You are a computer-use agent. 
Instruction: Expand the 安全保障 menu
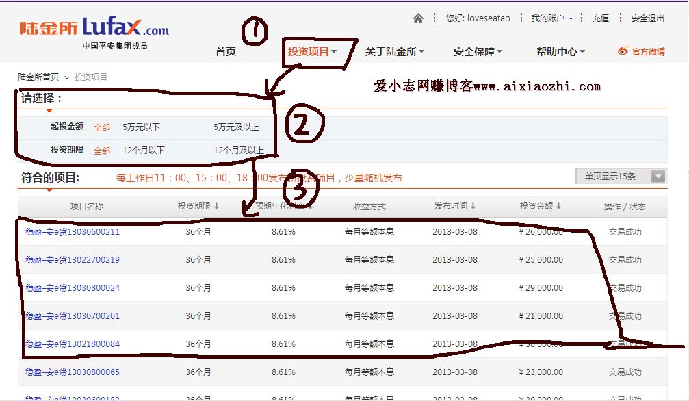click(478, 52)
